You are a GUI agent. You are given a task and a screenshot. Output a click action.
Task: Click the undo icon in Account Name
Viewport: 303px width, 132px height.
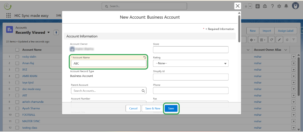coord(145,58)
